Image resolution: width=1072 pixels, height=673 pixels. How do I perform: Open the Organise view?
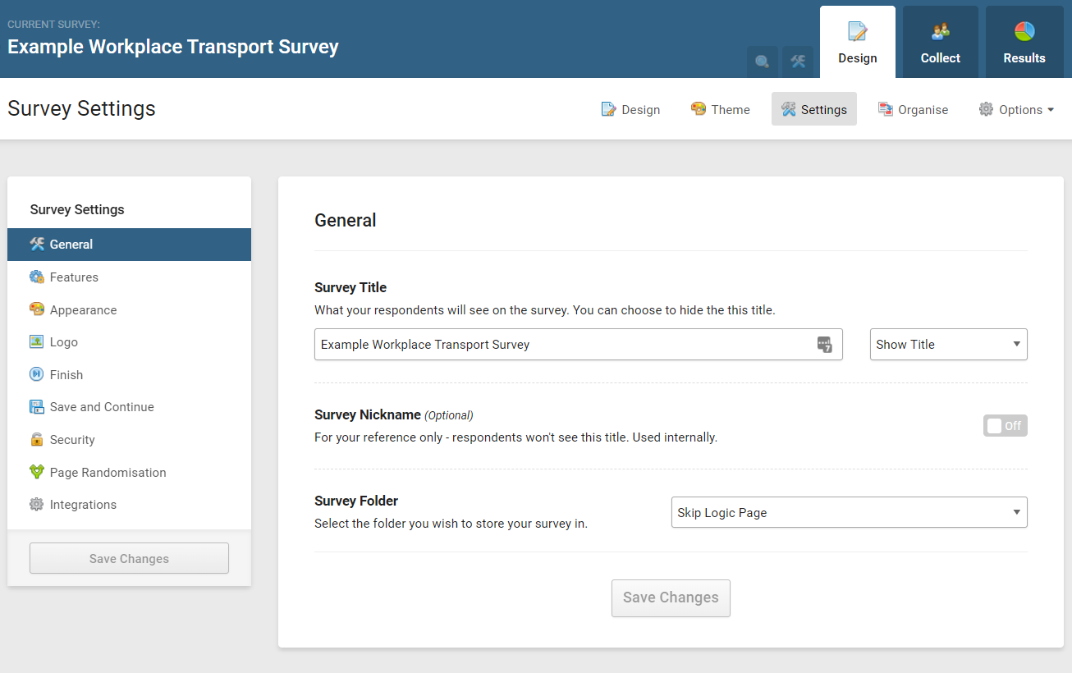click(913, 109)
